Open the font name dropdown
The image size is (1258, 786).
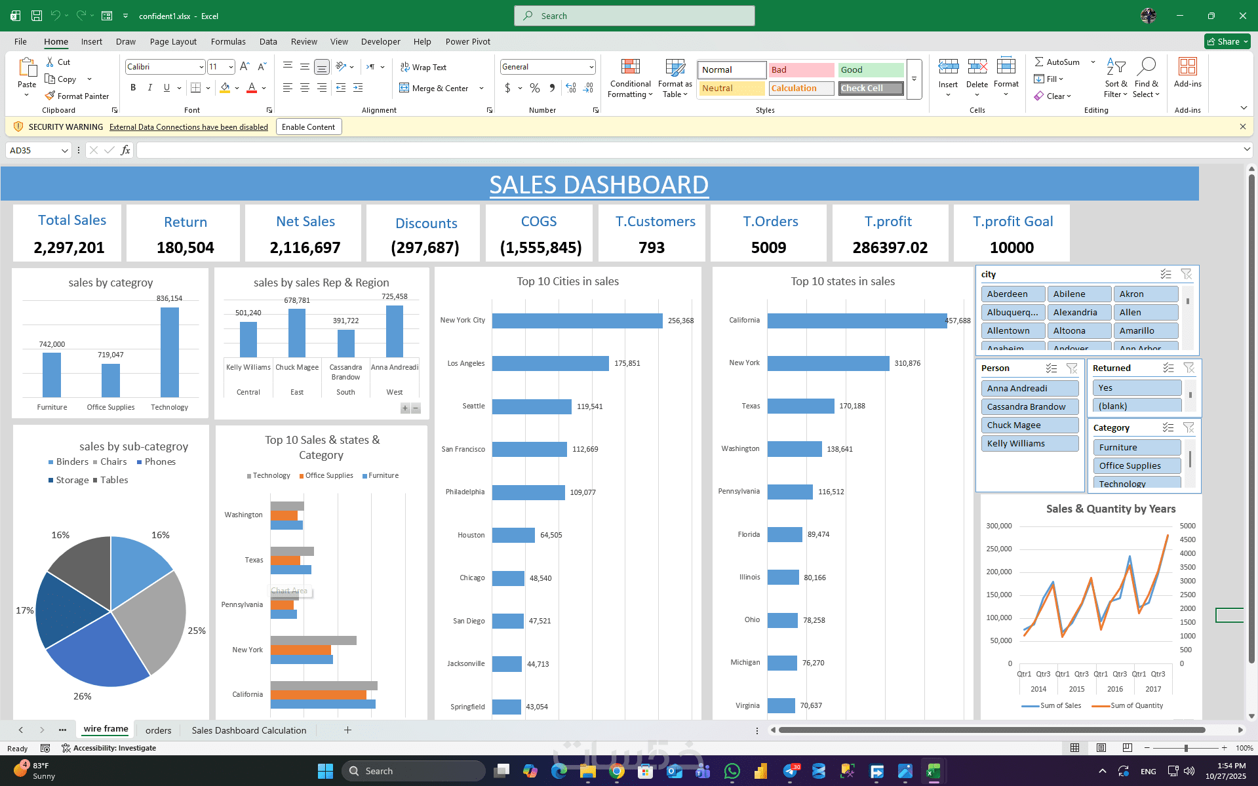click(201, 67)
